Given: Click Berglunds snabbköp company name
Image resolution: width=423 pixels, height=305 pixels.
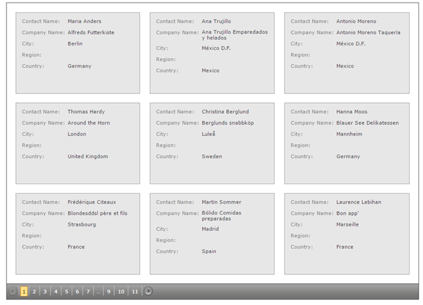Looking at the screenshot, I should pos(228,123).
